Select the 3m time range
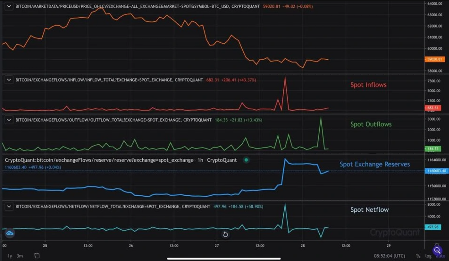 pyautogui.click(x=20, y=256)
